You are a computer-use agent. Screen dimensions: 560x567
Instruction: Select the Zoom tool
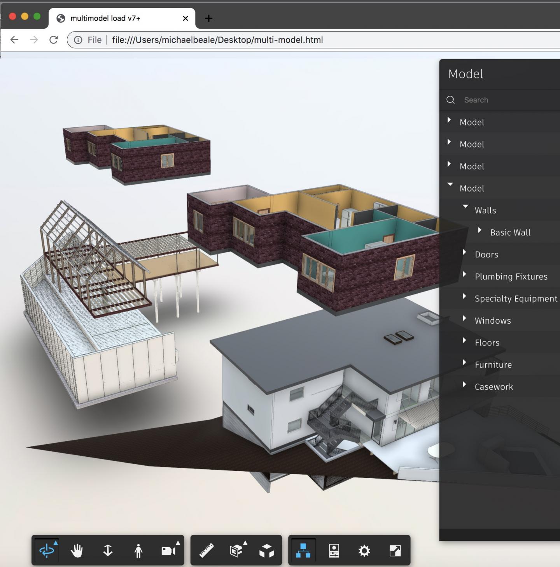(x=107, y=550)
